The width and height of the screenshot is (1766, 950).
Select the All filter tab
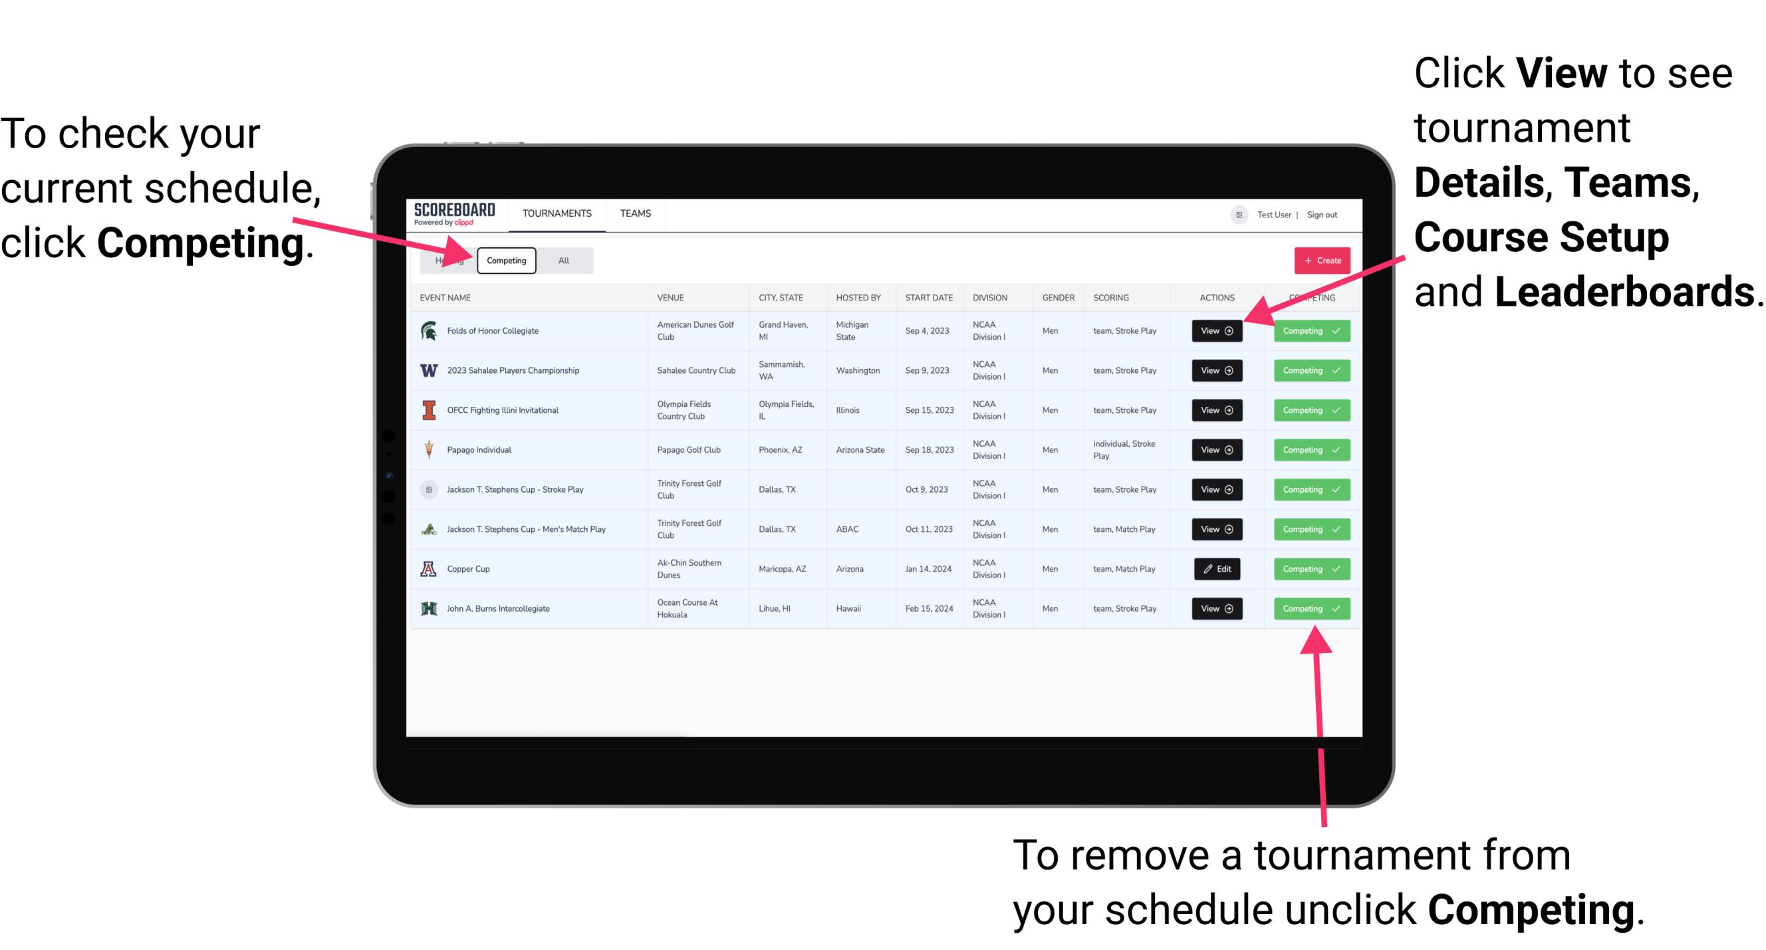click(561, 260)
